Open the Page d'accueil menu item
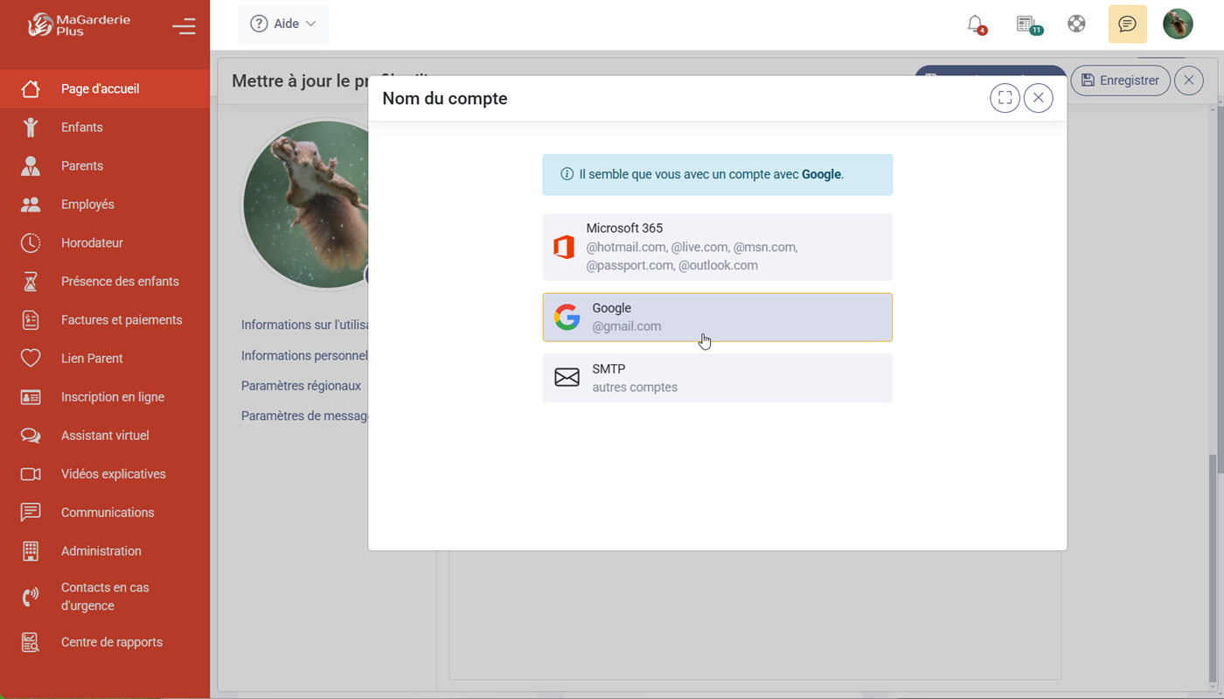Viewport: 1224px width, 699px height. (105, 88)
